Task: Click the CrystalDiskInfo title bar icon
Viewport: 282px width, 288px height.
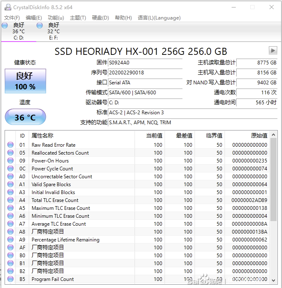Action: click(x=8, y=7)
